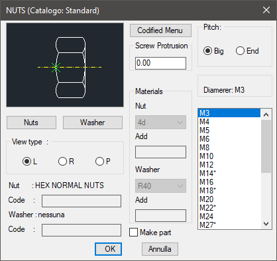Open the Nut material dropdown showing 4d
Viewport: 277px width, 261px height.
[x=160, y=123]
